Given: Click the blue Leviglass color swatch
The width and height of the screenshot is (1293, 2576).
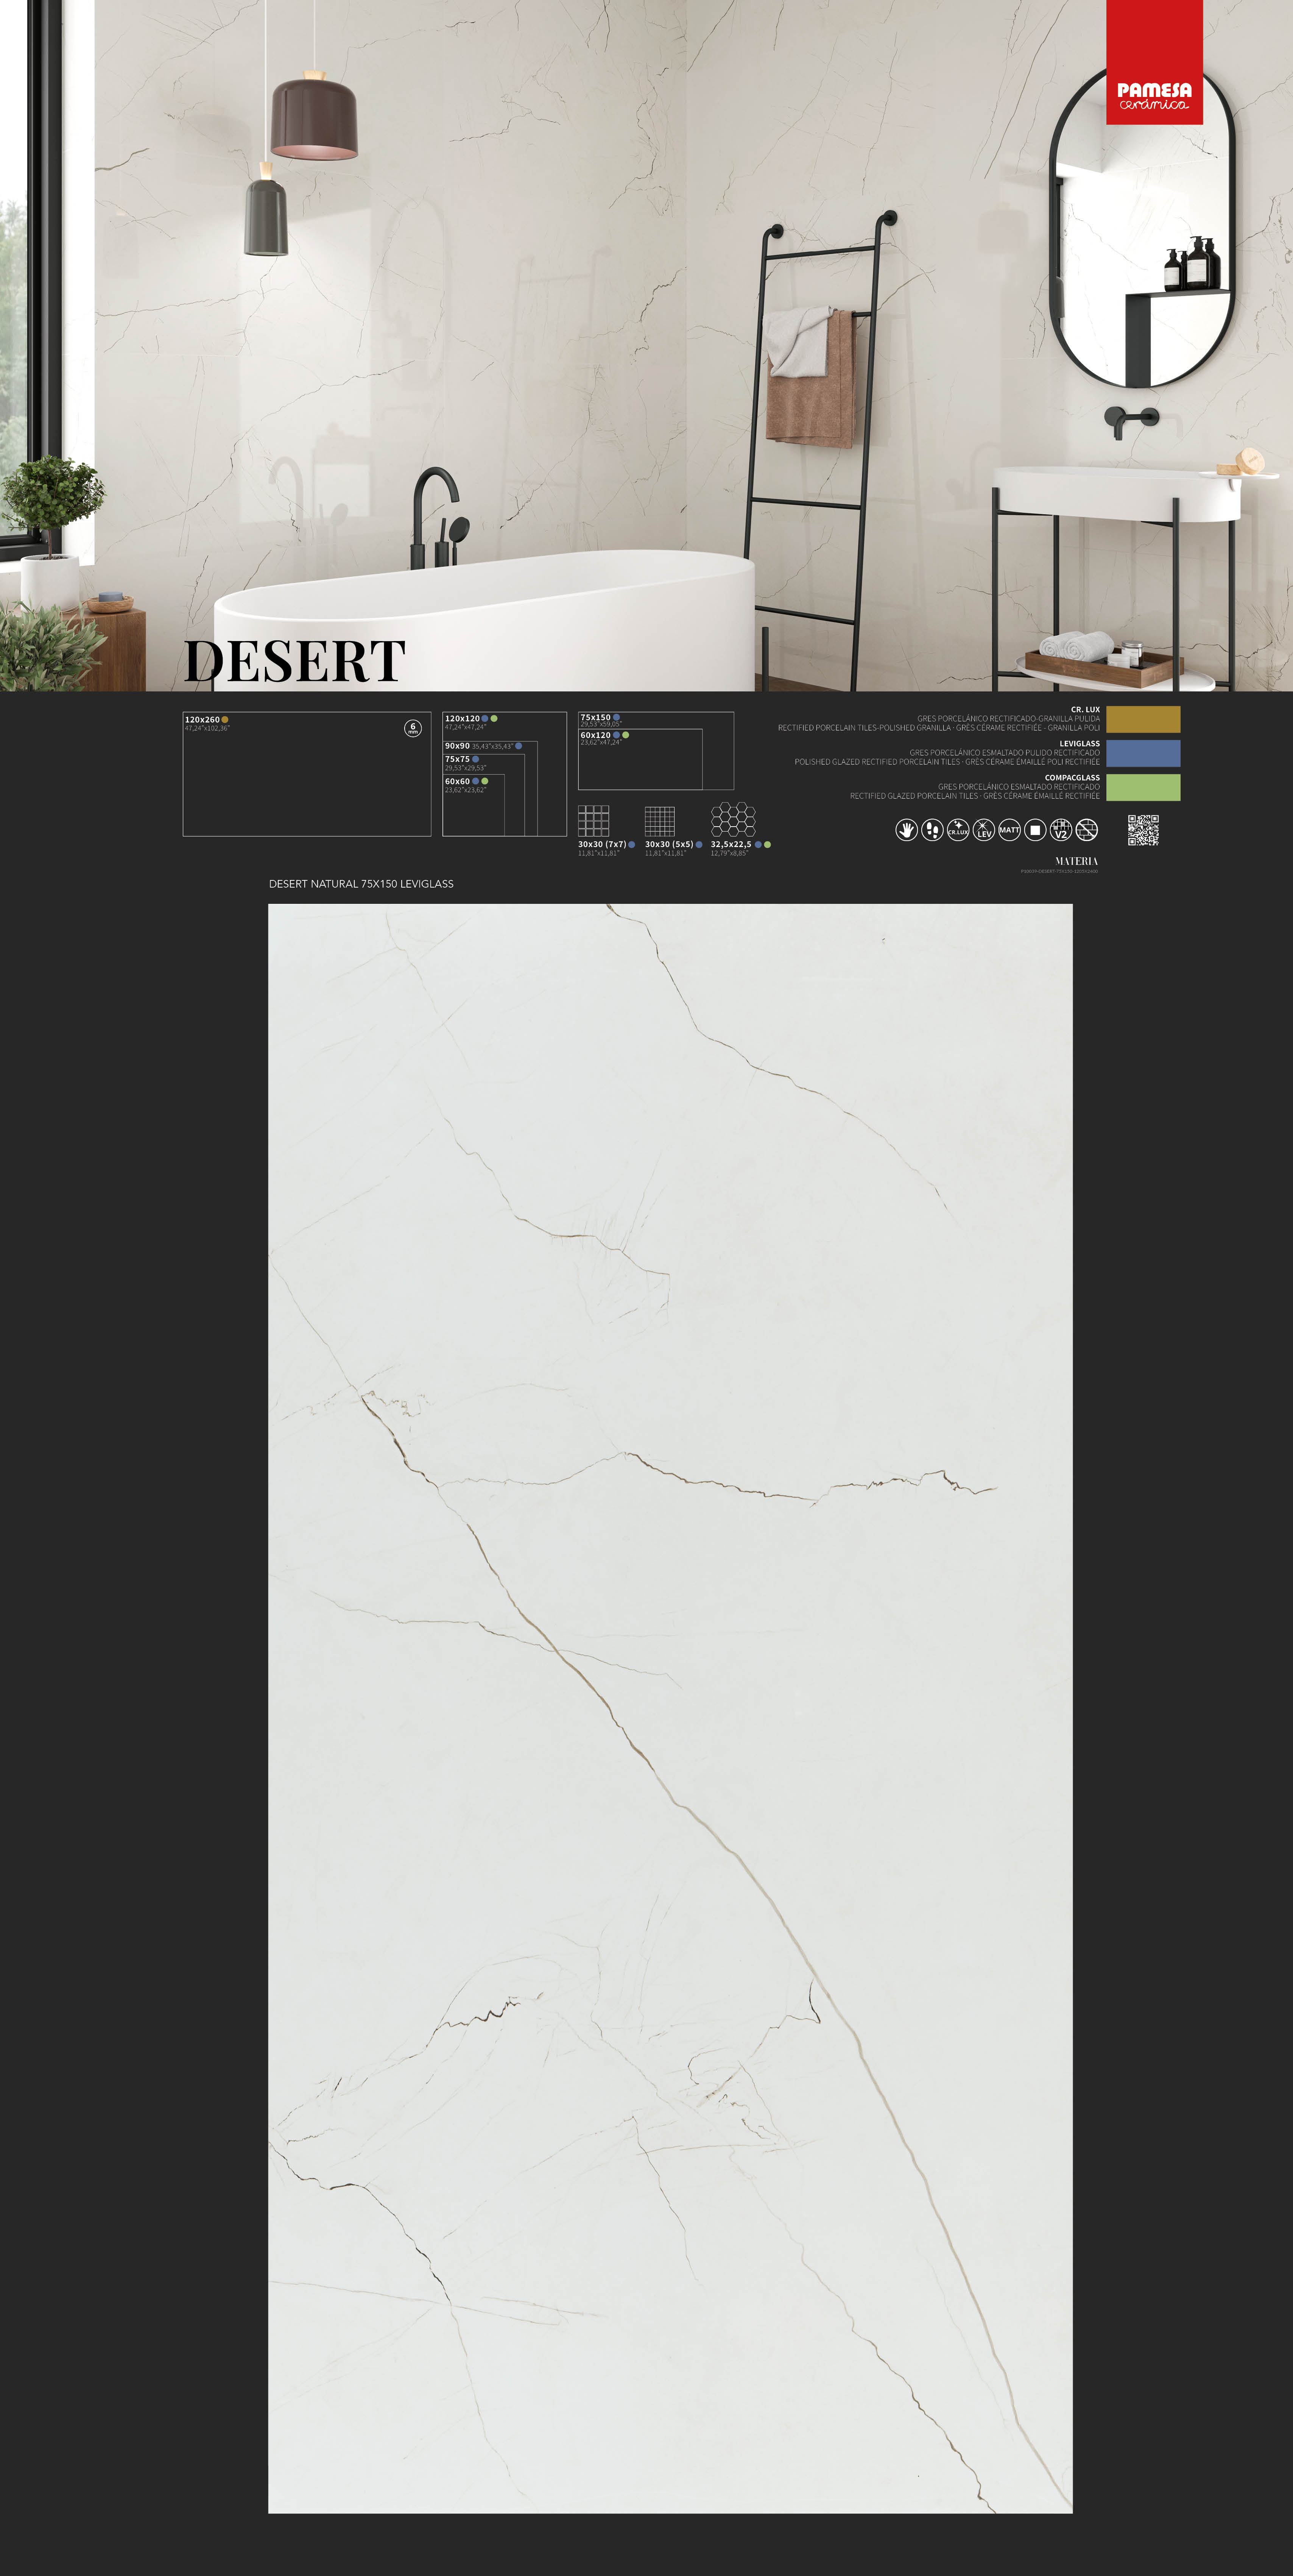Looking at the screenshot, I should point(1143,753).
